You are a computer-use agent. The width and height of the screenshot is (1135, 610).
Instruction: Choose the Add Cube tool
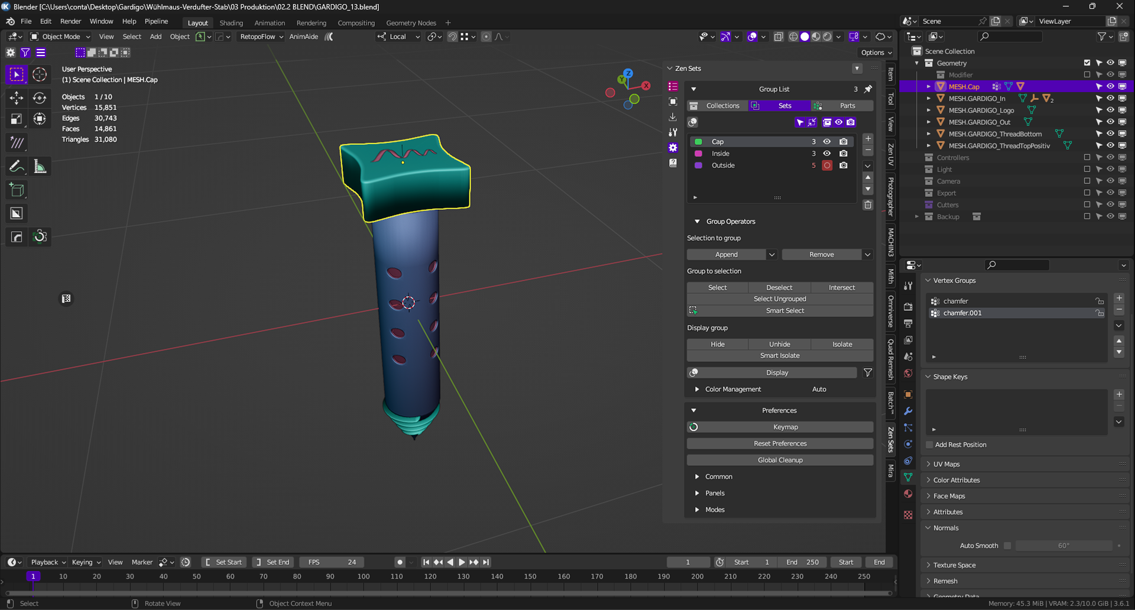click(17, 190)
